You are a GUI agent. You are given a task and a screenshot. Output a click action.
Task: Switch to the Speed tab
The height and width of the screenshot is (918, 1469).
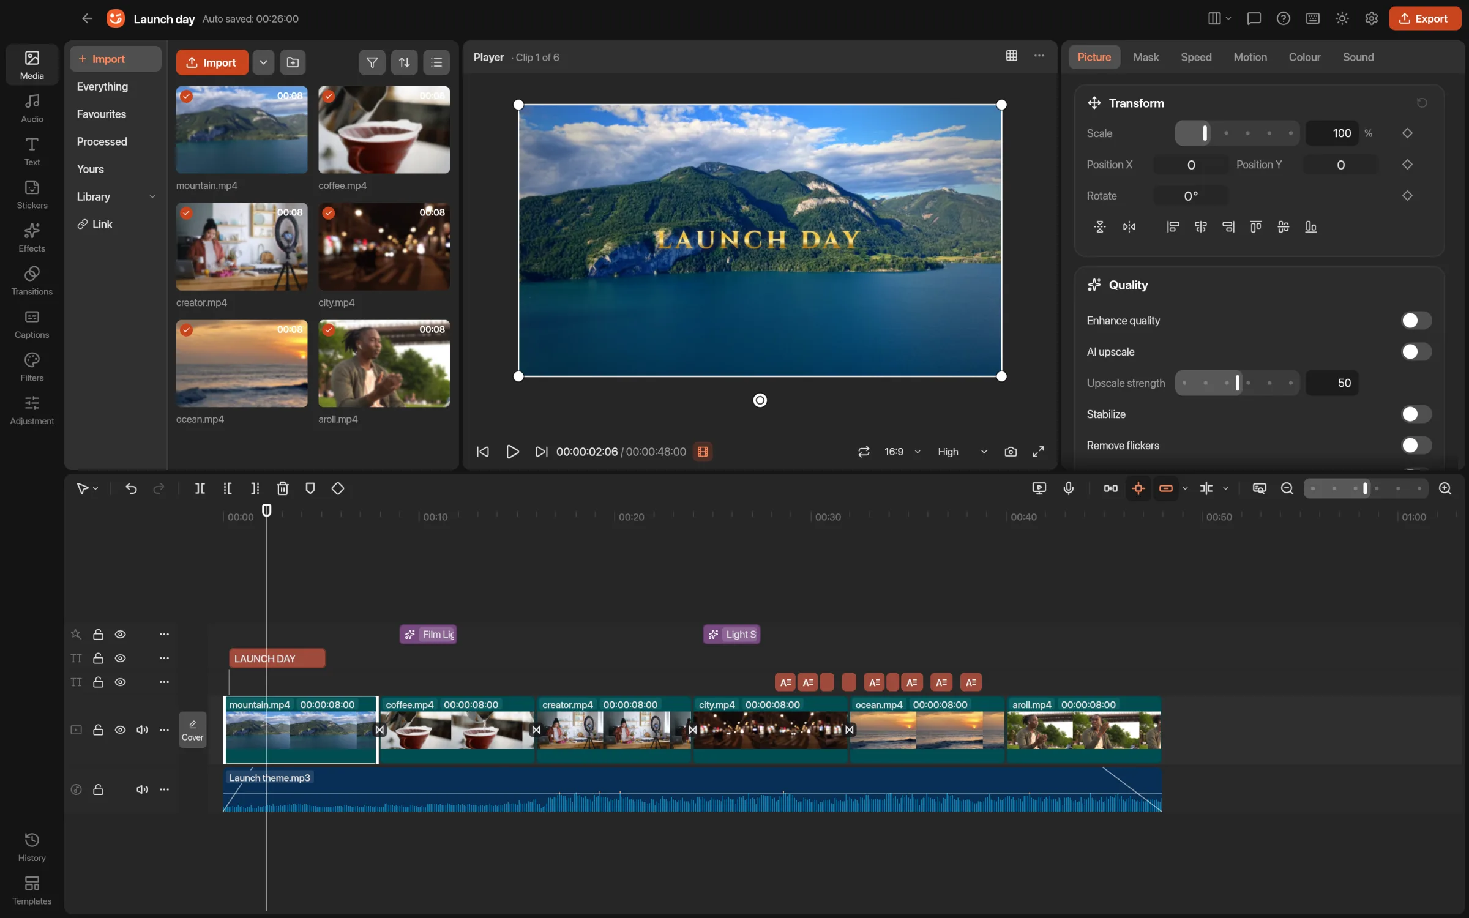tap(1196, 57)
